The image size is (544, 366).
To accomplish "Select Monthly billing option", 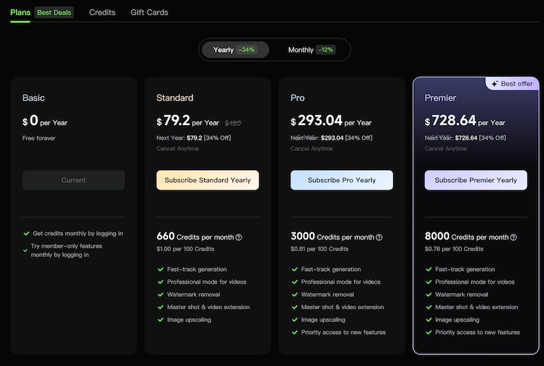I will [x=311, y=50].
